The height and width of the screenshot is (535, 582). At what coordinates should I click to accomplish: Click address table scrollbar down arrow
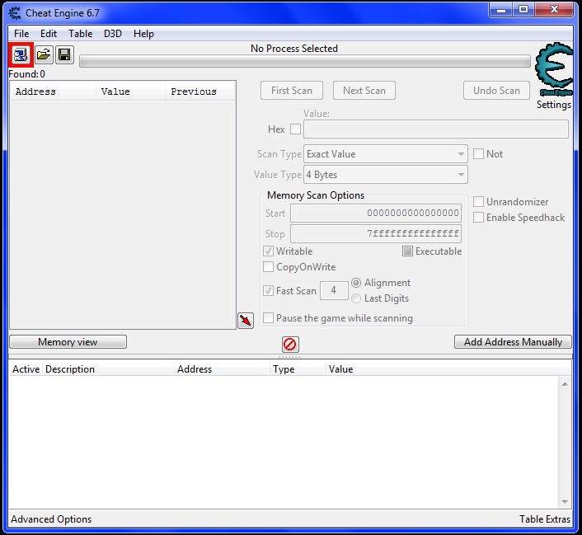(565, 501)
